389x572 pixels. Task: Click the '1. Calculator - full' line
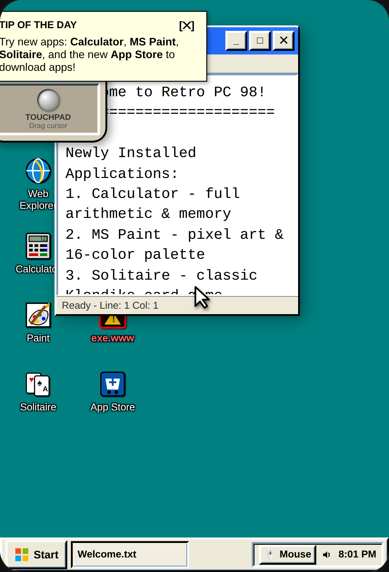click(153, 193)
